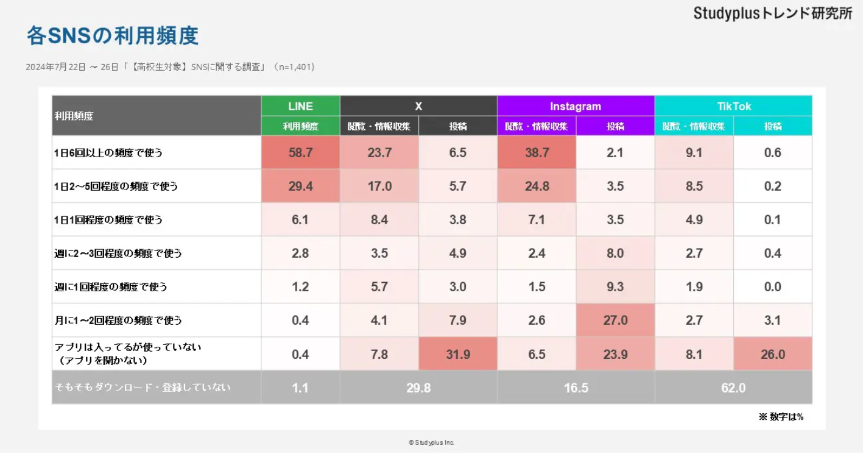Select the TikTok 26.0 value cell
Image resolution: width=863 pixels, height=454 pixels.
tap(772, 354)
